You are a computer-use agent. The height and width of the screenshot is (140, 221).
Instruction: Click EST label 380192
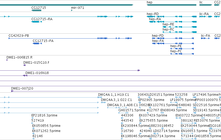point(187,121)
